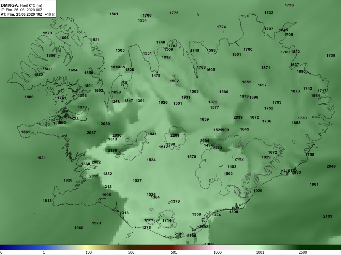Click the color scale label '500'
This screenshot has height=255, width=341.
(x=131, y=252)
